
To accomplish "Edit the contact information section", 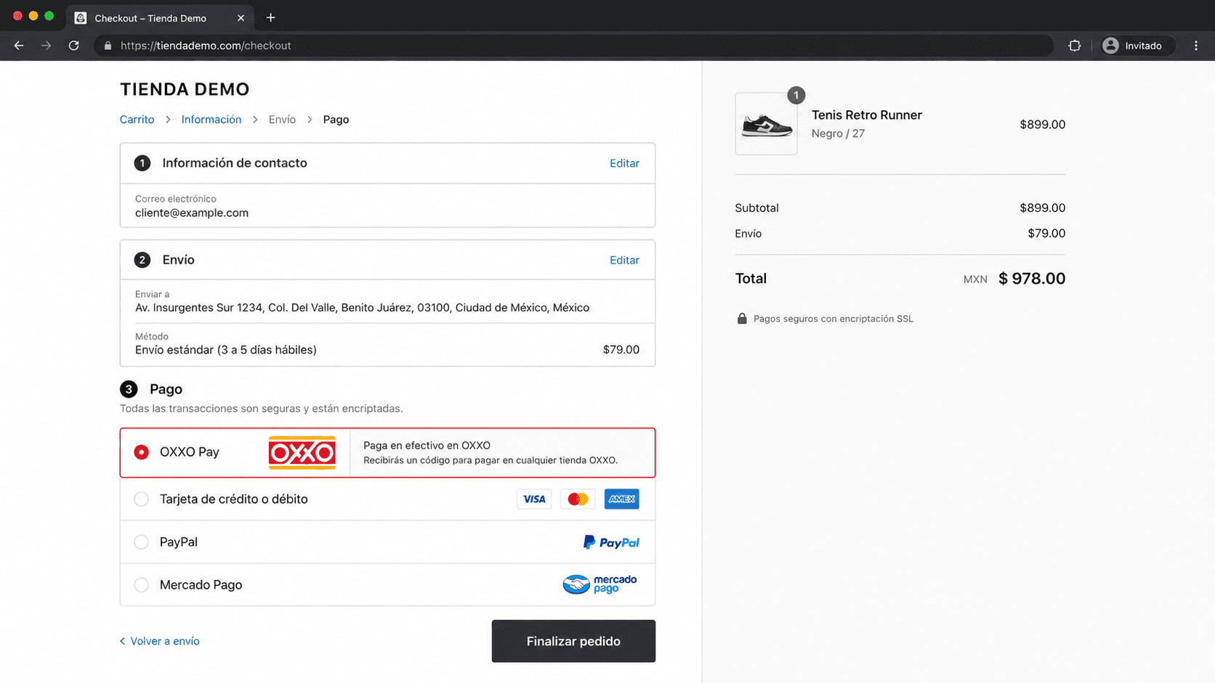I will click(x=624, y=163).
